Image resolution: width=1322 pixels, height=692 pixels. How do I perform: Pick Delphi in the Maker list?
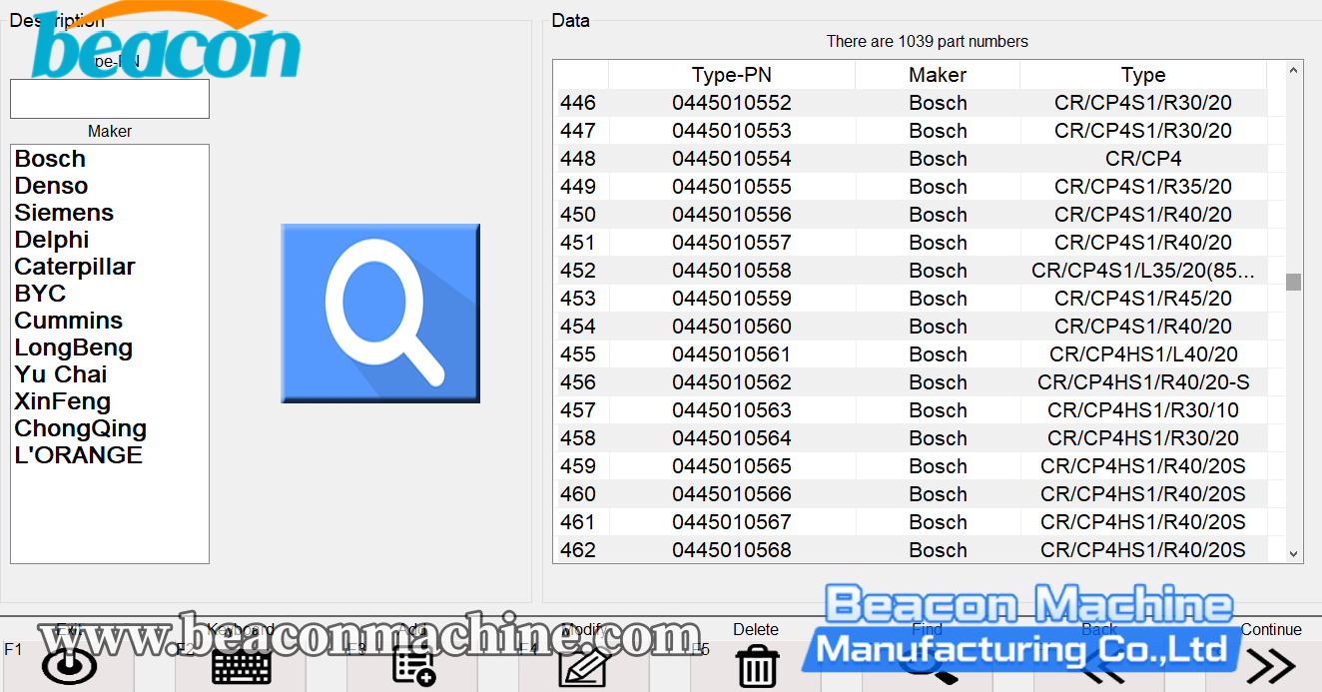tap(52, 240)
